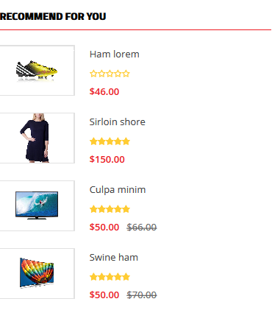Click the $46.00 price of Ham lorem
This screenshot has height=324, width=272.
click(104, 91)
